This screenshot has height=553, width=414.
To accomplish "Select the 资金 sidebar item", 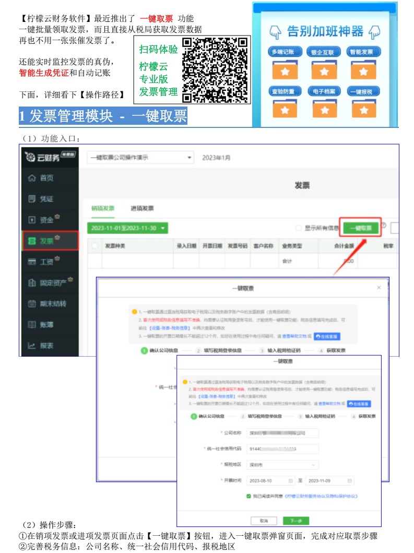I will tap(47, 220).
